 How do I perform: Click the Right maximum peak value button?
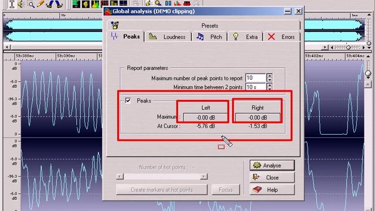click(258, 117)
